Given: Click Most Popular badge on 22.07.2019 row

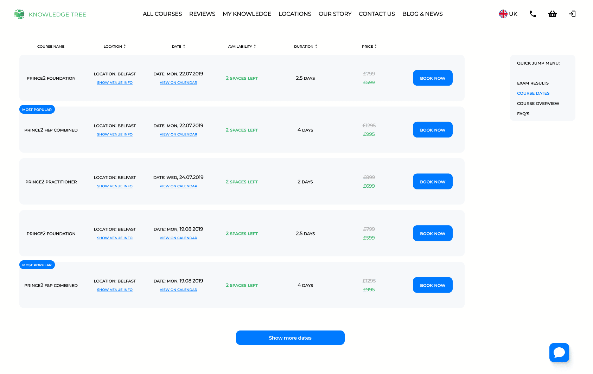Looking at the screenshot, I should click(x=37, y=109).
